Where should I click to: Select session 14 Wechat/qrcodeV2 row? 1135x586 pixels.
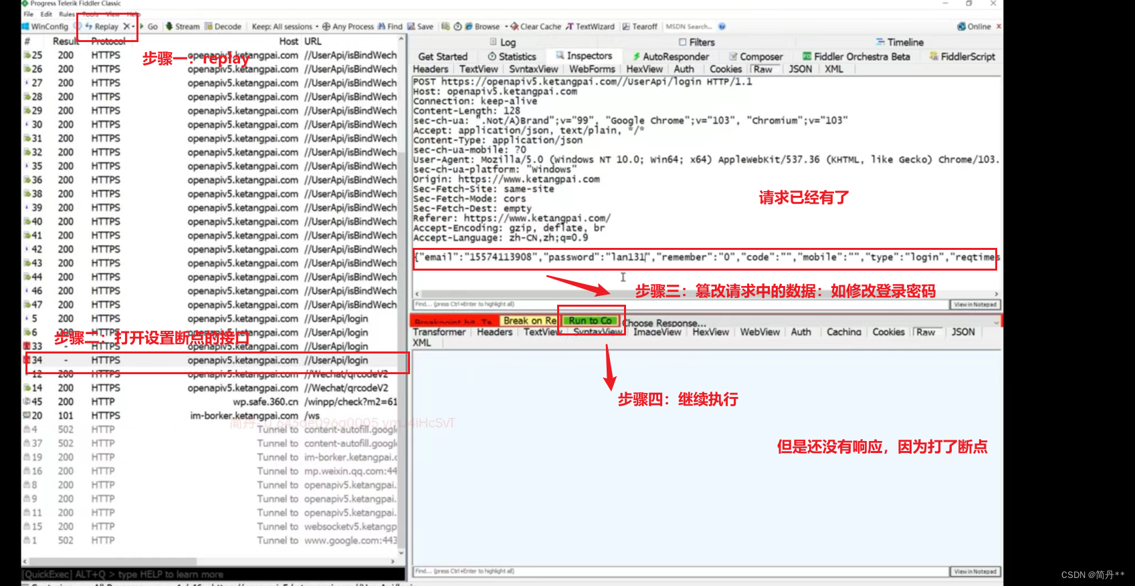point(209,388)
